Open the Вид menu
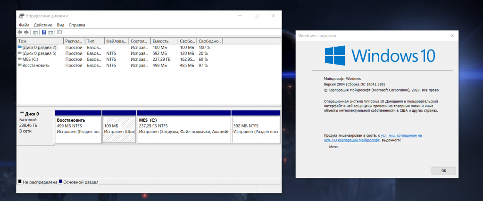Image resolution: width=483 pixels, height=201 pixels. [x=60, y=25]
